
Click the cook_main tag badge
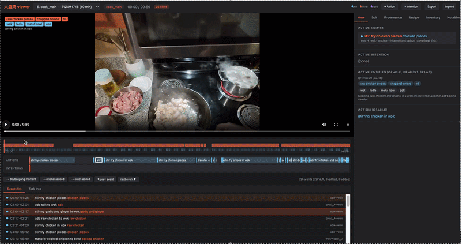pyautogui.click(x=114, y=7)
